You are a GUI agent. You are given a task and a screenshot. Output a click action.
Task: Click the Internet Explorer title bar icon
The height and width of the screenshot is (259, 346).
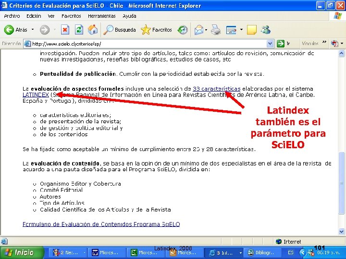[4, 5]
